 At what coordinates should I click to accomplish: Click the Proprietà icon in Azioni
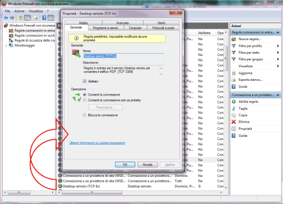click(234, 129)
